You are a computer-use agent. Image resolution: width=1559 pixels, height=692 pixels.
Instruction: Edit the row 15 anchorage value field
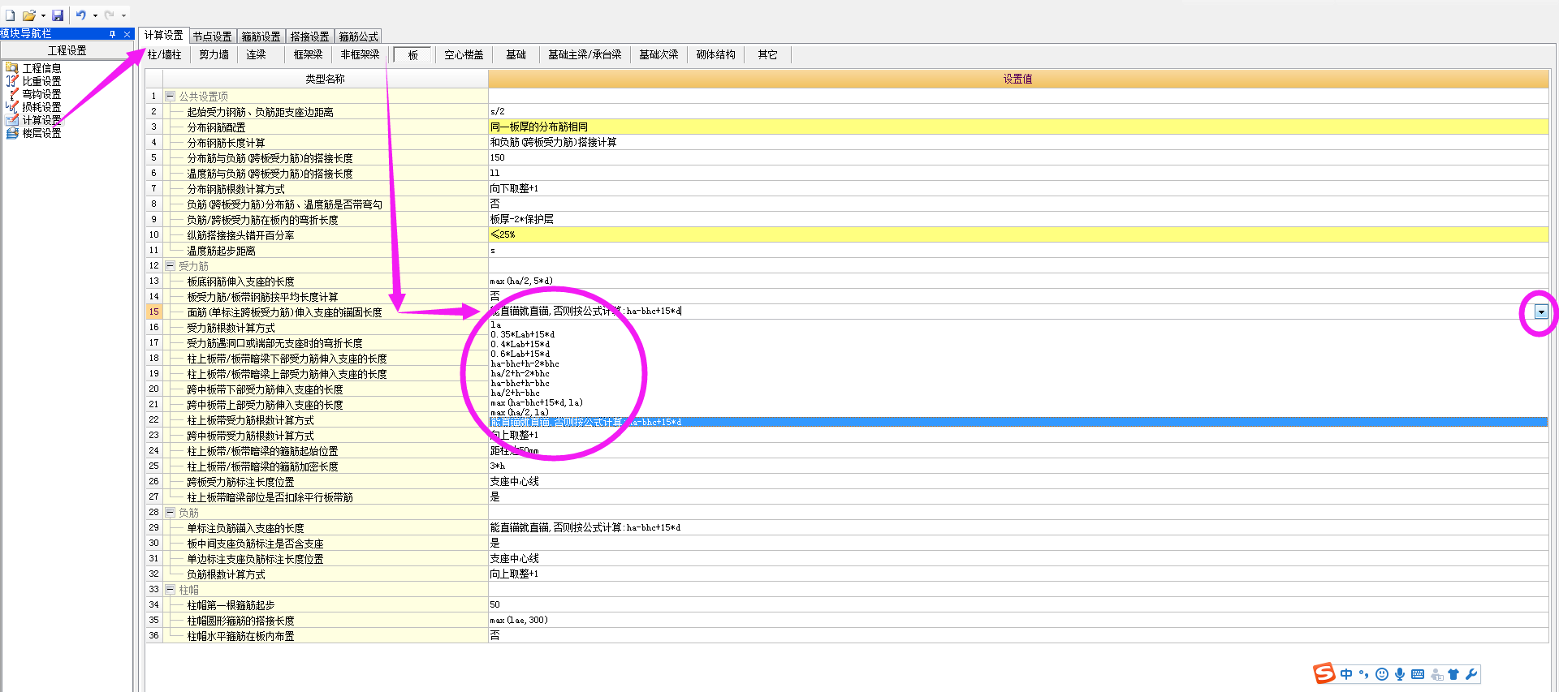point(1010,312)
